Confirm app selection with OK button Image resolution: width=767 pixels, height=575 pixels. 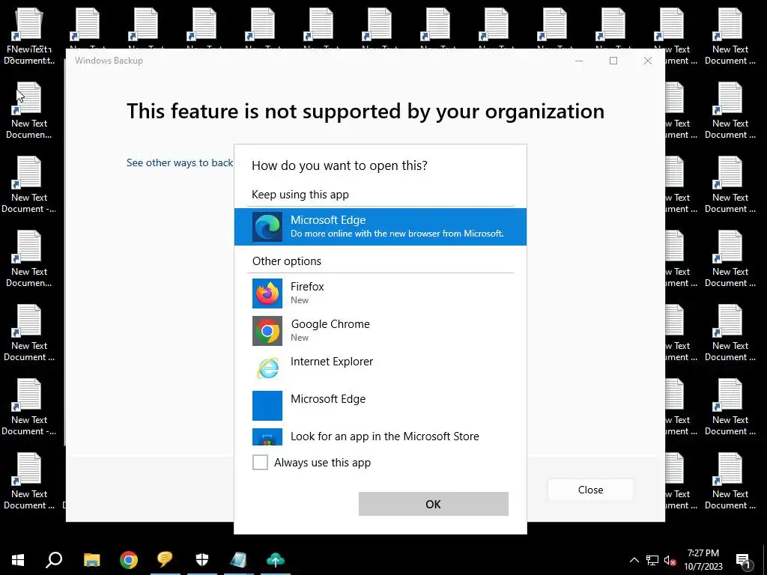tap(434, 504)
